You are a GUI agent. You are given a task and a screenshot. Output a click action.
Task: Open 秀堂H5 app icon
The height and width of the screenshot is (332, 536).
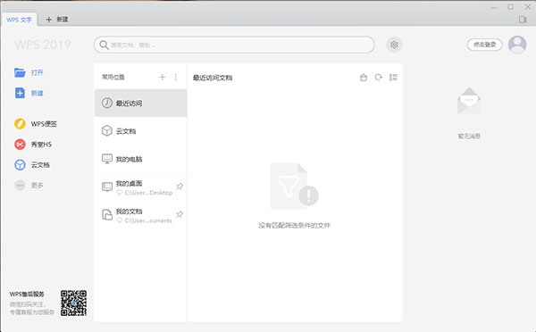20,145
